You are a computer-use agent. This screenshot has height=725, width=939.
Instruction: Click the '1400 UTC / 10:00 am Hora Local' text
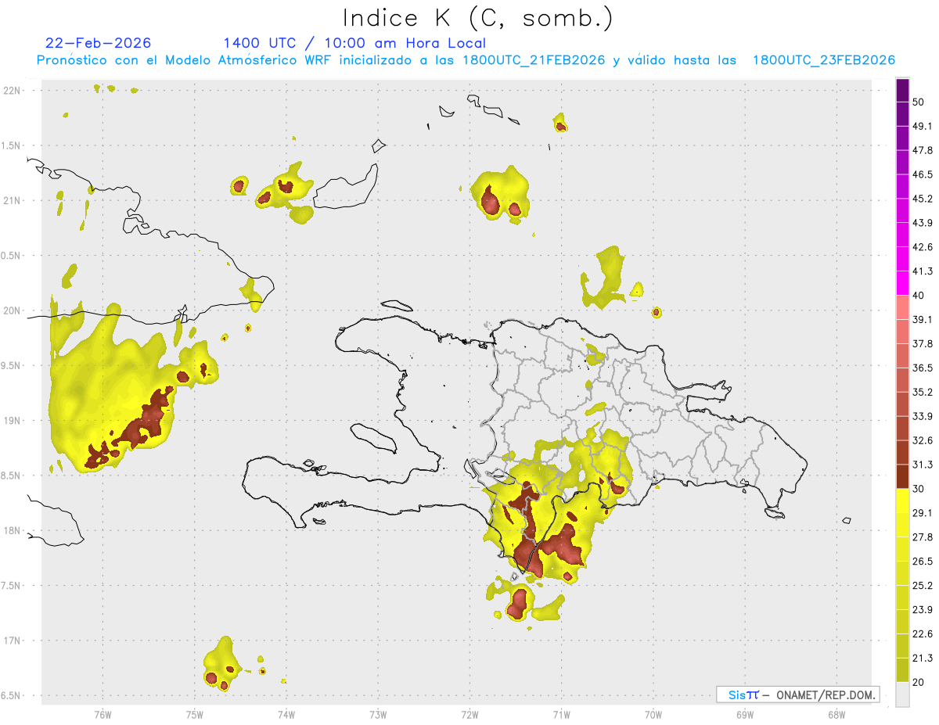(354, 43)
